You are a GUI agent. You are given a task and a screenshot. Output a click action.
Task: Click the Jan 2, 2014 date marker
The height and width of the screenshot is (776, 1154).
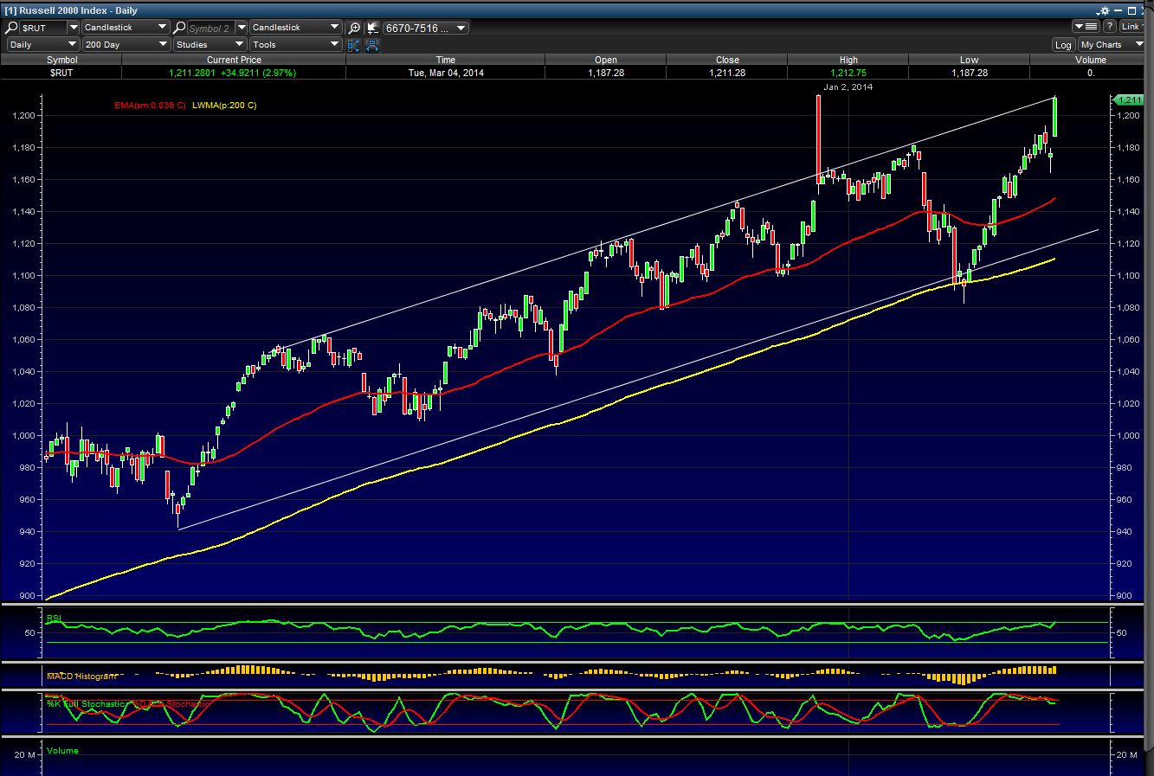click(x=848, y=87)
